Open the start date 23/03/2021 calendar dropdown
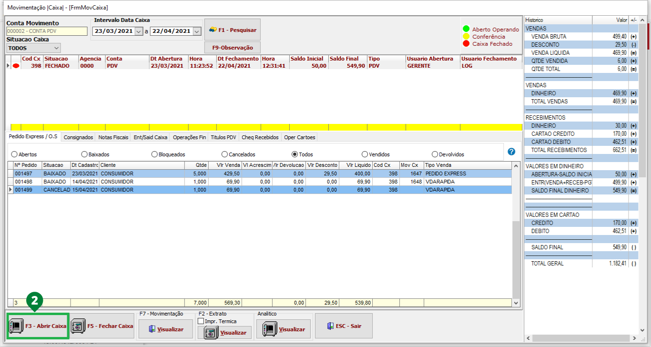The image size is (651, 347). 139,31
